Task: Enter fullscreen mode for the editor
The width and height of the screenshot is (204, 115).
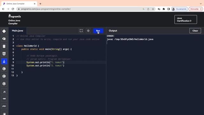Action: (81, 31)
